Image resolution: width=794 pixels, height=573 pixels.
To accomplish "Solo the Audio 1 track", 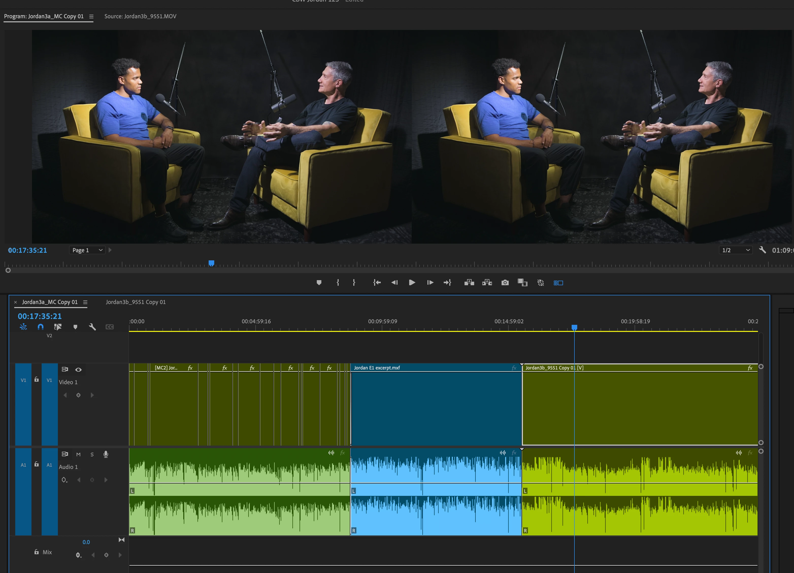I will click(x=92, y=454).
